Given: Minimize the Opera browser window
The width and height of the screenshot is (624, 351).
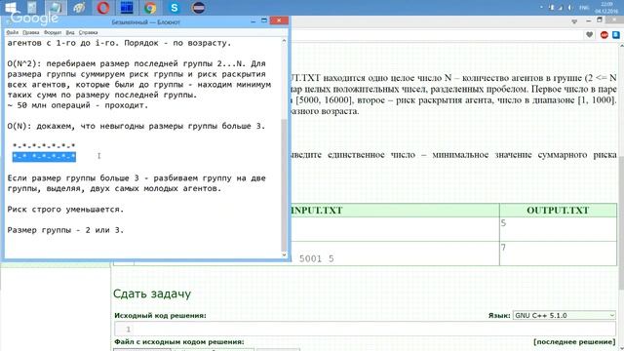Looking at the screenshot, I should click(589, 21).
